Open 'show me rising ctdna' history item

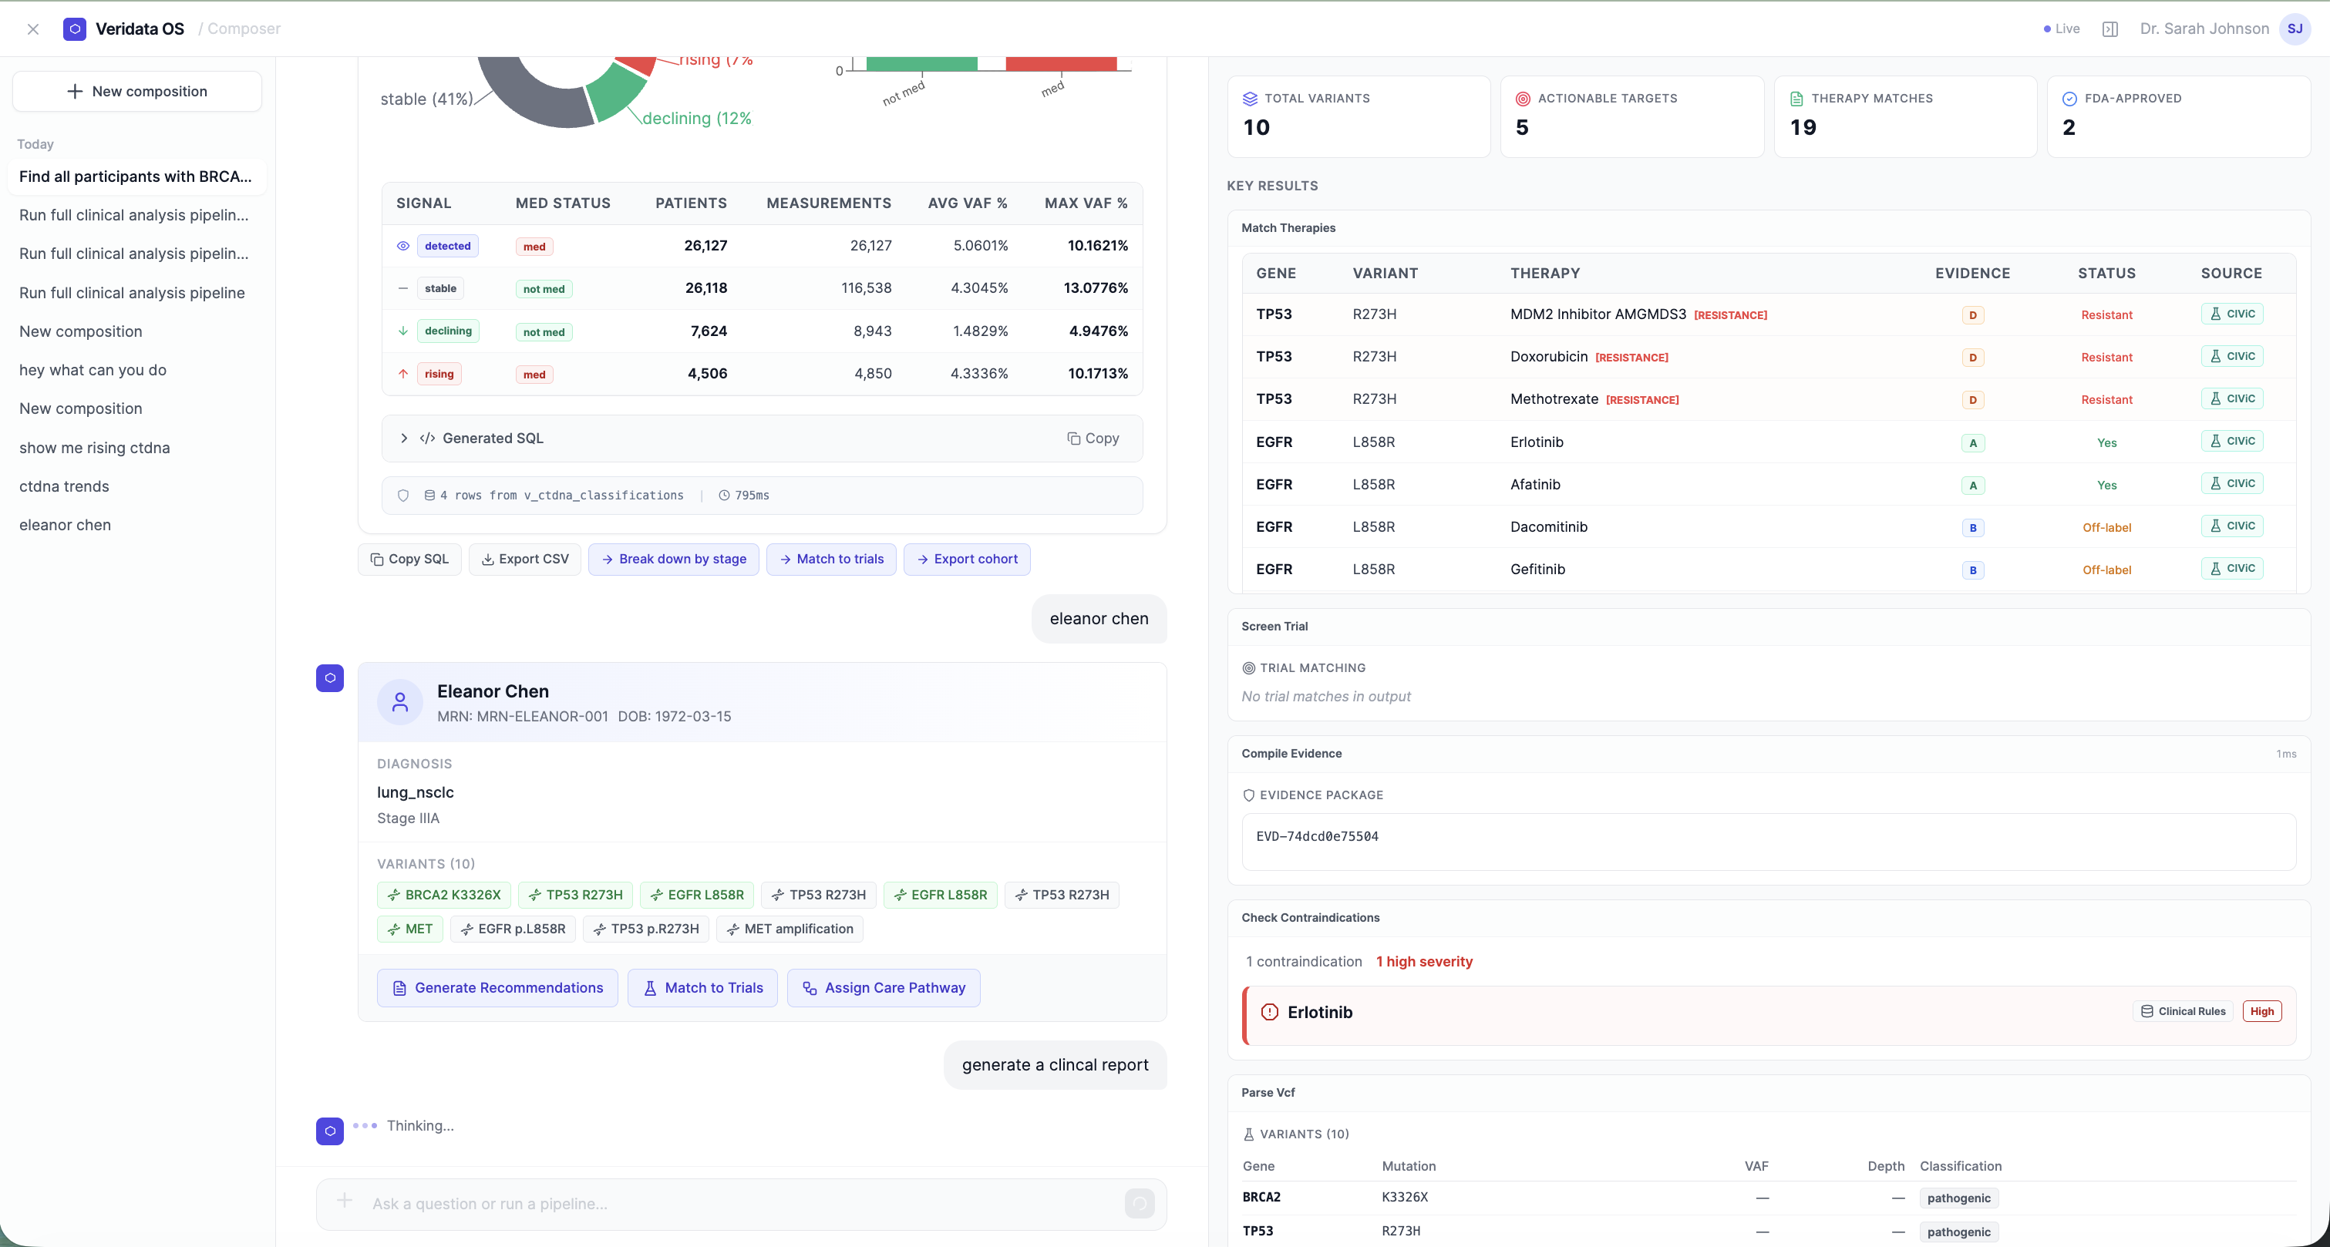(94, 448)
